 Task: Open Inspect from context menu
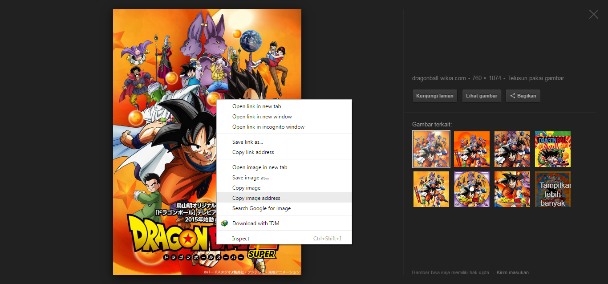click(284, 239)
